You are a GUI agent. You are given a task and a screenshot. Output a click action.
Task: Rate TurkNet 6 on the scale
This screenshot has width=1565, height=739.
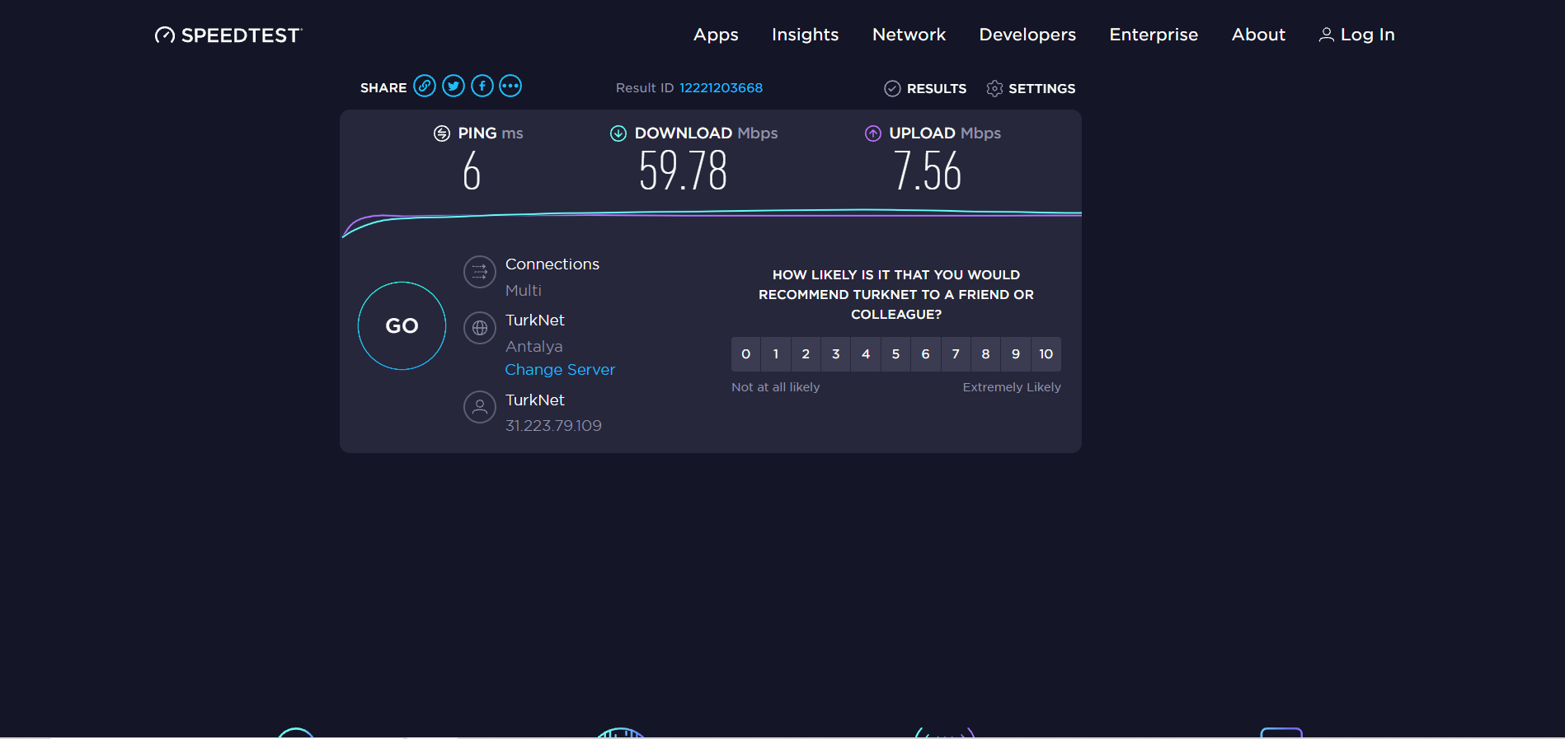[926, 354]
